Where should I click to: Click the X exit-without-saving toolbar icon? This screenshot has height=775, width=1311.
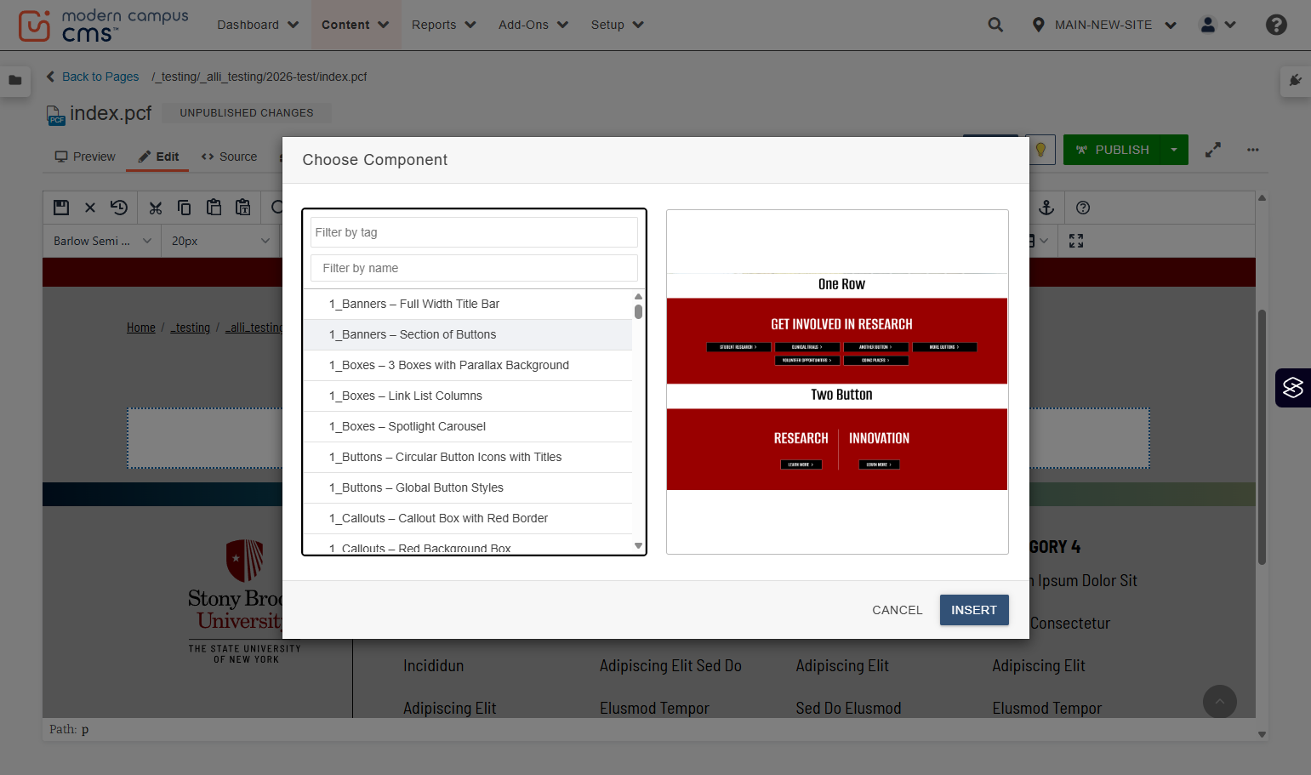pyautogui.click(x=90, y=208)
